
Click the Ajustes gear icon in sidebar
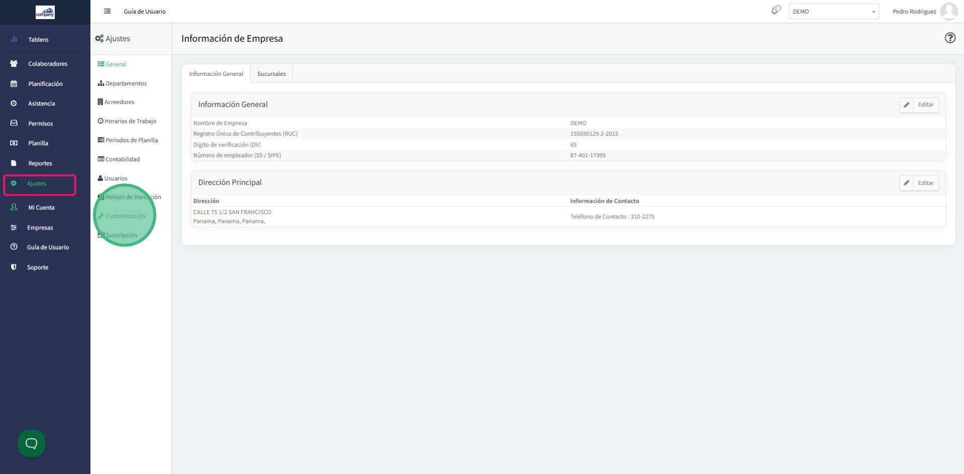point(14,183)
